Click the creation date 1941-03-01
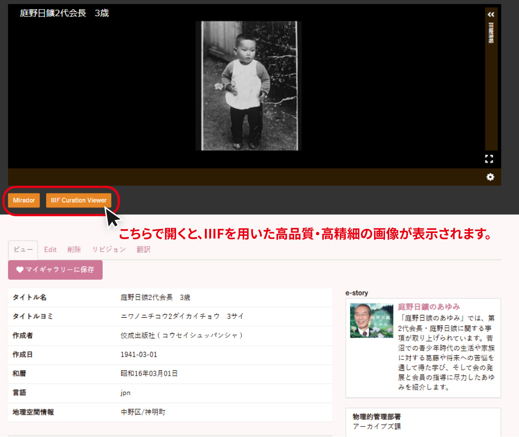 coord(139,355)
